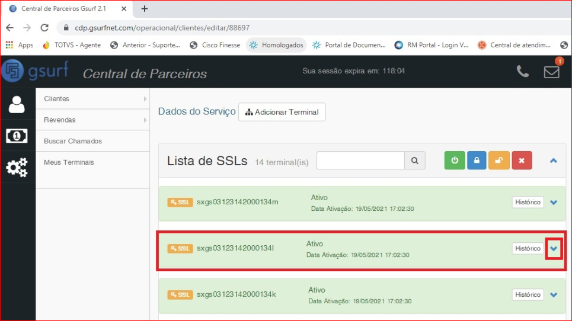Click SSL badge of sxgs03123142000134m
The width and height of the screenshot is (572, 321).
(x=180, y=202)
